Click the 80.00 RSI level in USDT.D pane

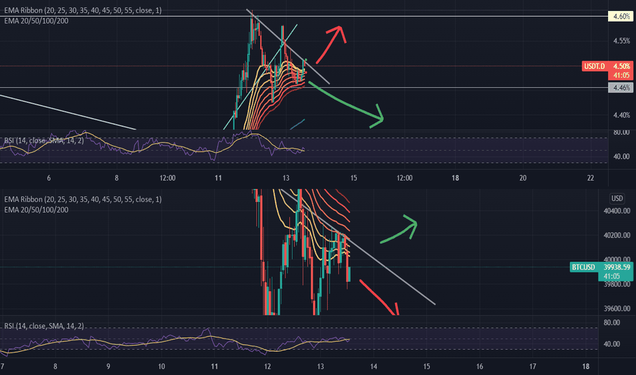(x=622, y=132)
